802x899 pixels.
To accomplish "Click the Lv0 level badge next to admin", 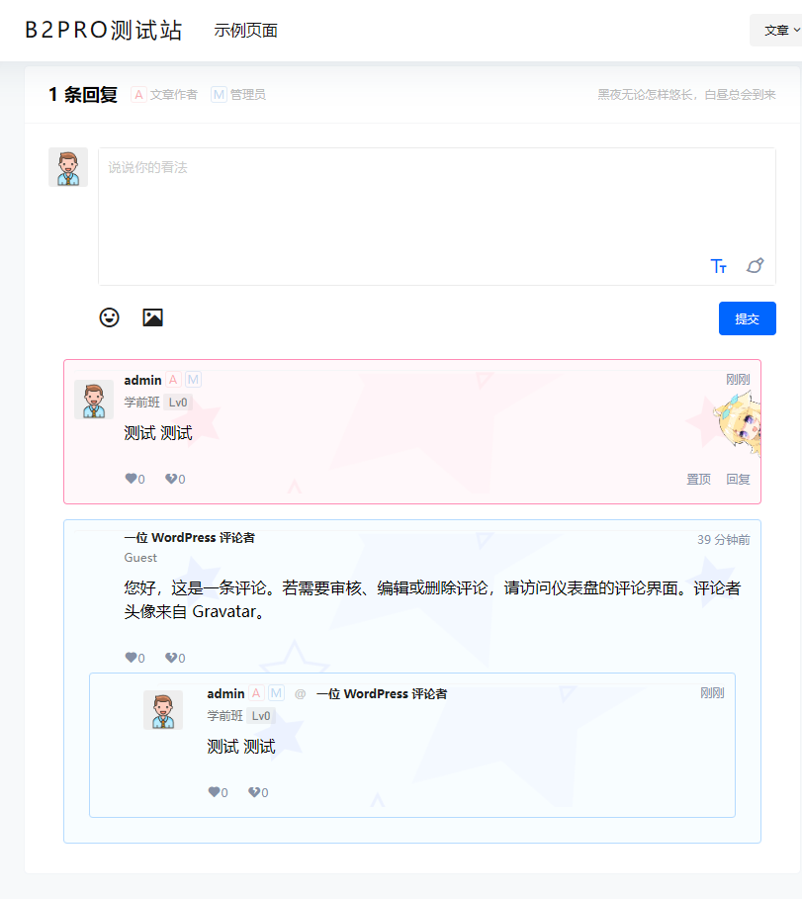I will (x=178, y=403).
